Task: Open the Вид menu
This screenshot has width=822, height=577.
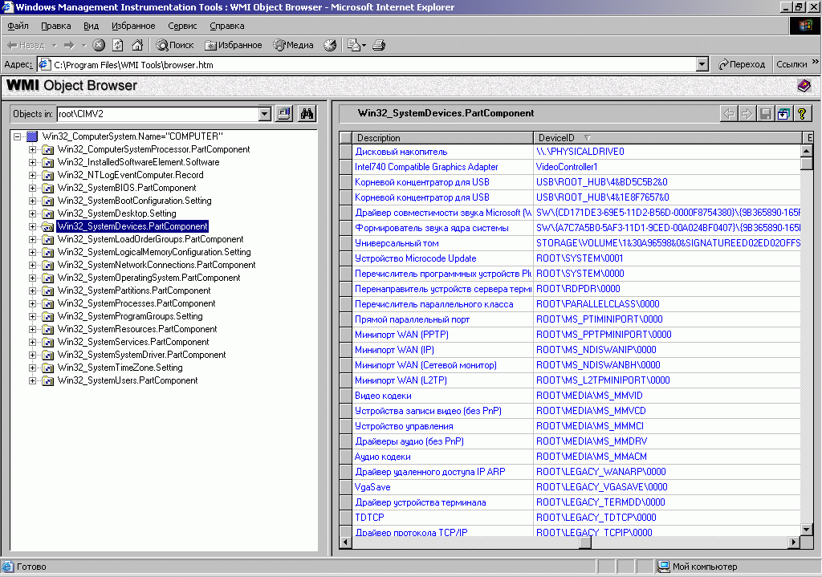Action: 92,26
